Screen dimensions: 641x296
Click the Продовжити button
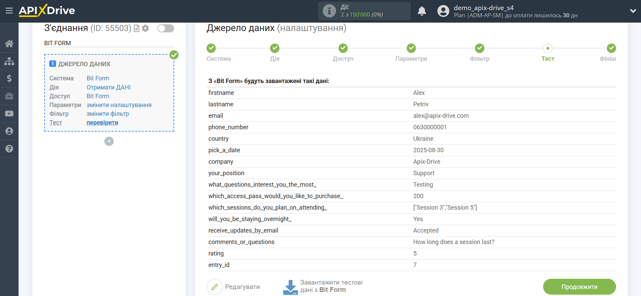579,287
